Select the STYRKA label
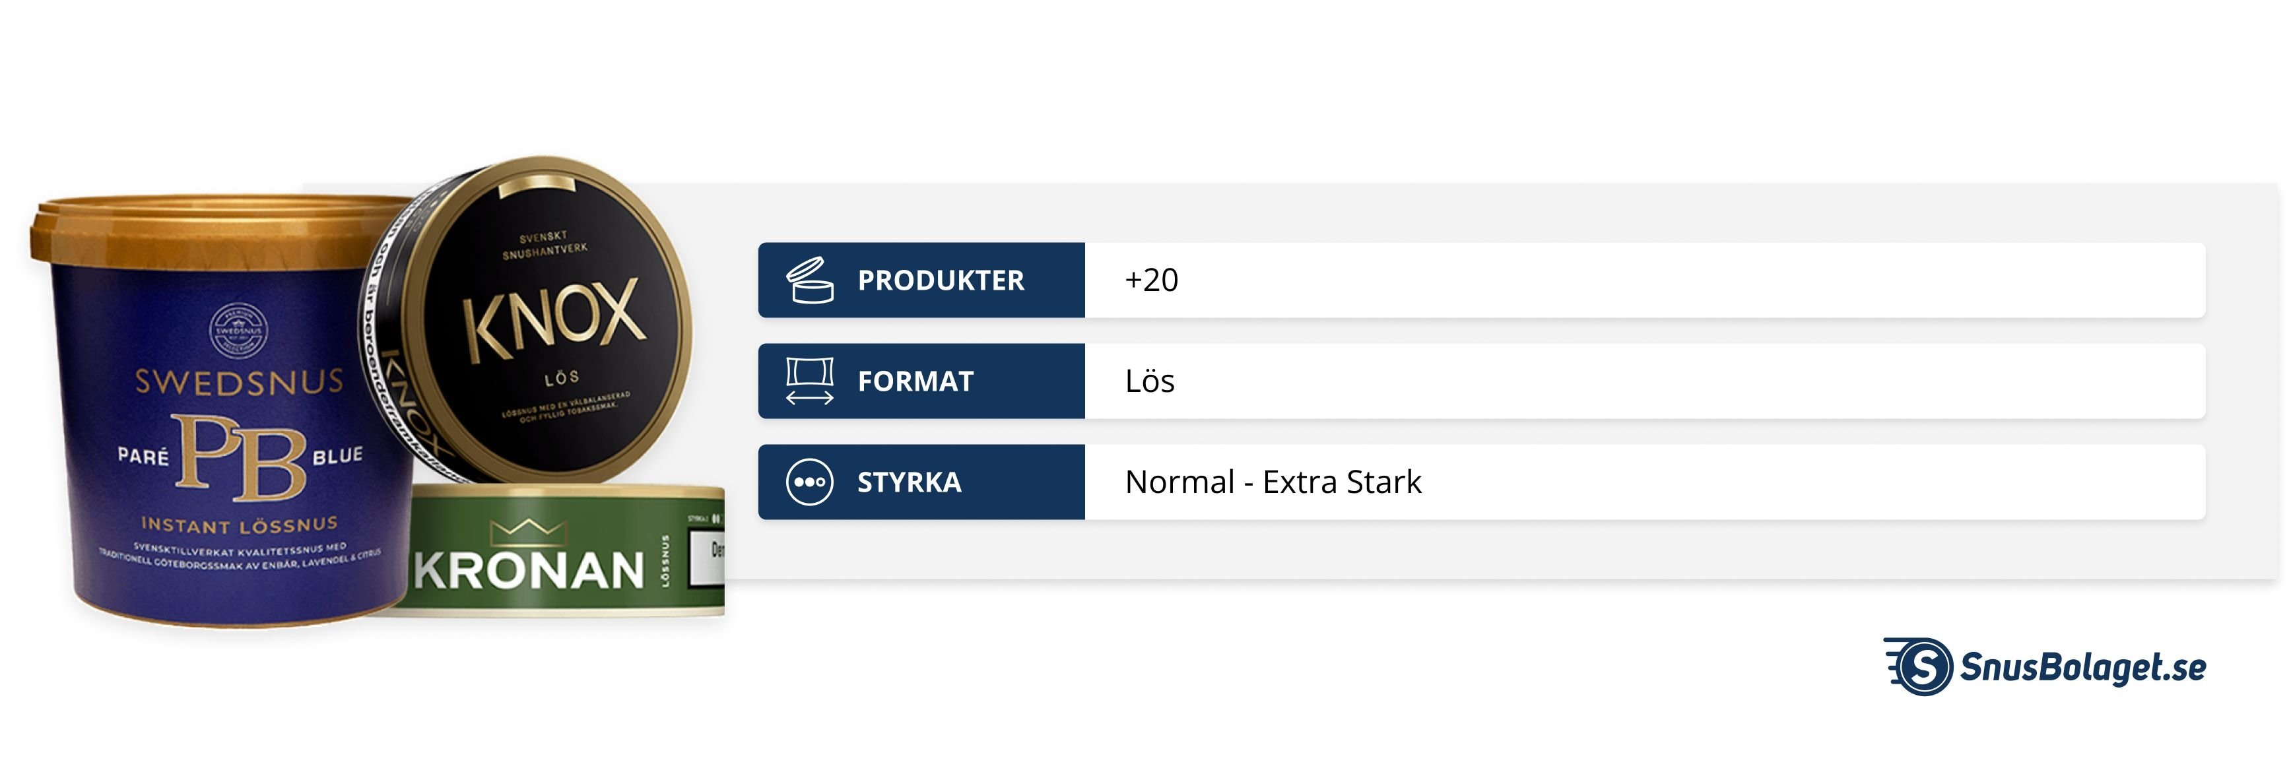This screenshot has height=778, width=2289. click(909, 482)
